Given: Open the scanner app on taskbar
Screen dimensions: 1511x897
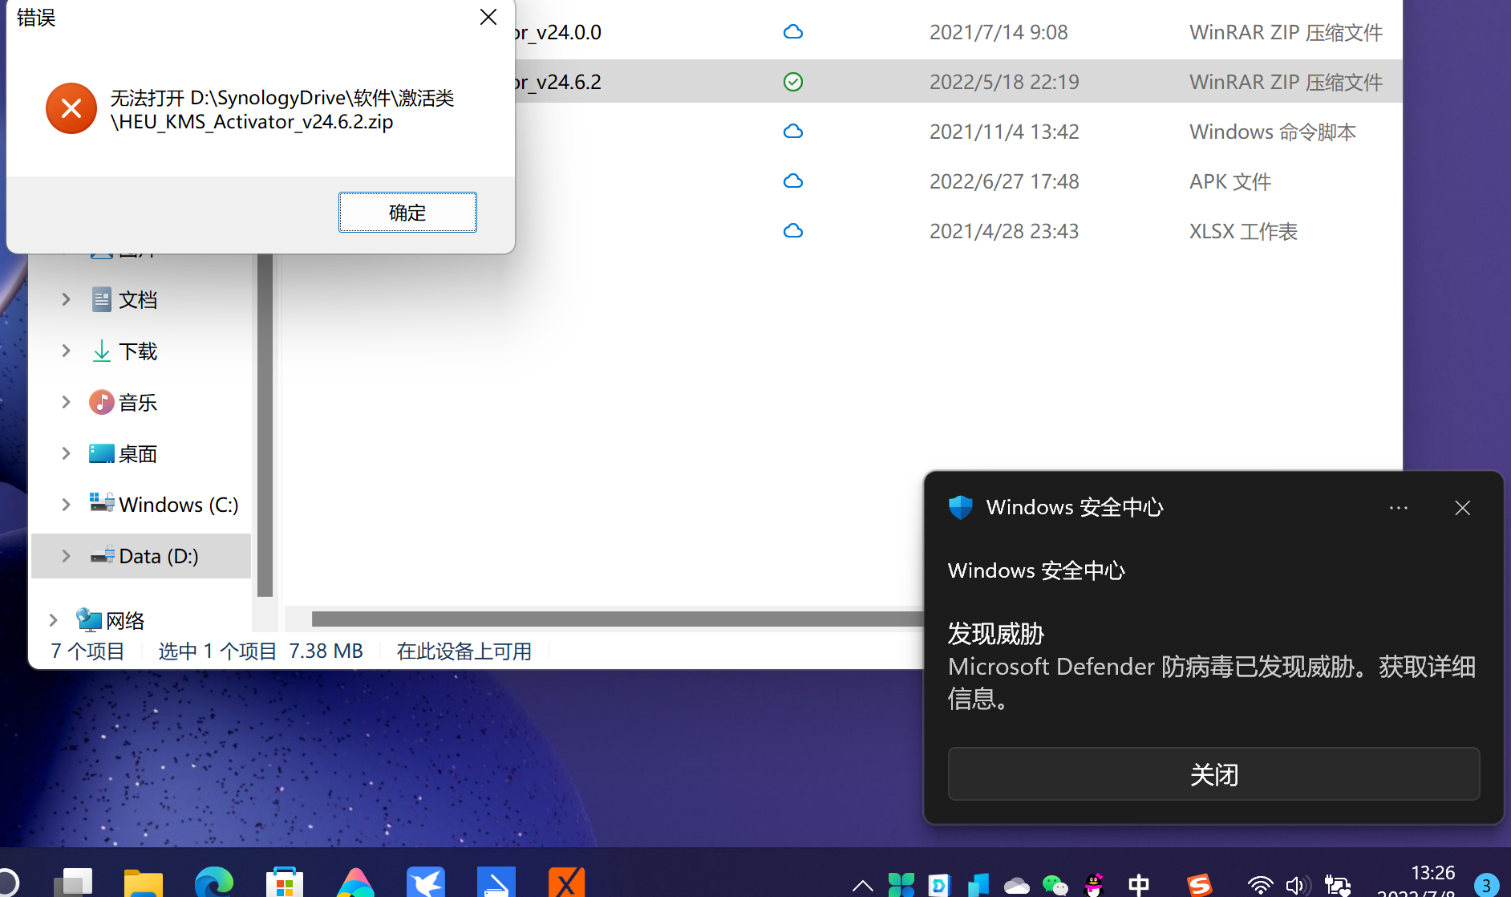Looking at the screenshot, I should point(496,883).
